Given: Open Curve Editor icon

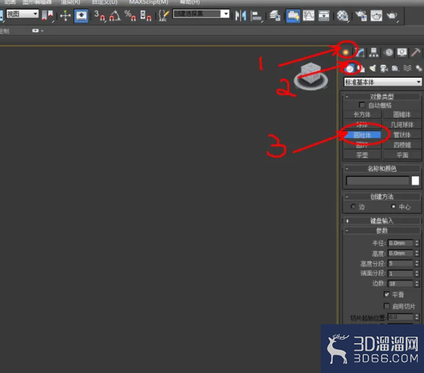Looking at the screenshot, I should 308,15.
